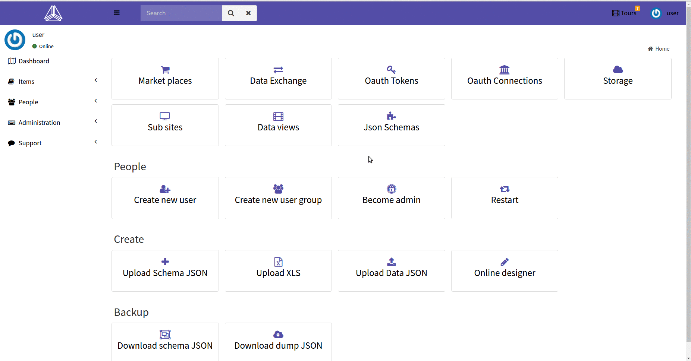
Task: Open the Upload XLS card
Action: click(278, 271)
